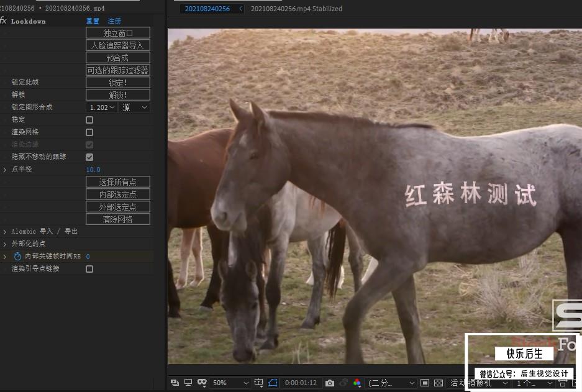The height and width of the screenshot is (392, 582).
Task: Toggle the transparency grid icon
Action: tap(439, 383)
